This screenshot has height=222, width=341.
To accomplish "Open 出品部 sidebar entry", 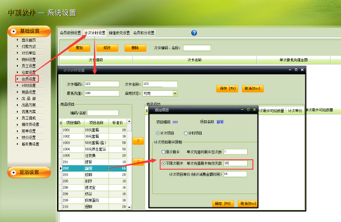I will 29,98.
